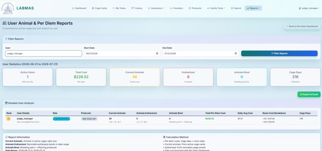322x151 pixels.
Task: Open the End Date calendar picker icon
Action: pyautogui.click(x=236, y=54)
